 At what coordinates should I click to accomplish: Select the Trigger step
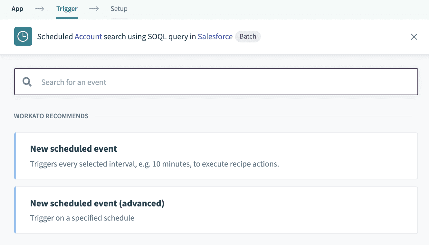click(67, 9)
